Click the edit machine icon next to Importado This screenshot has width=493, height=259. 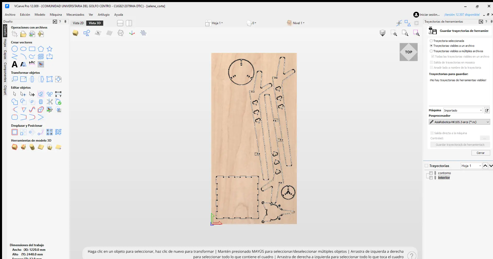point(487,110)
